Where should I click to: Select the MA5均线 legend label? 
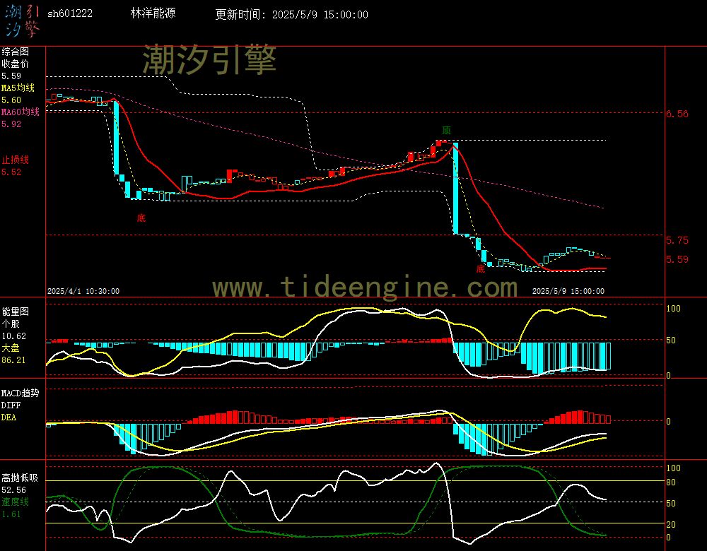click(18, 88)
